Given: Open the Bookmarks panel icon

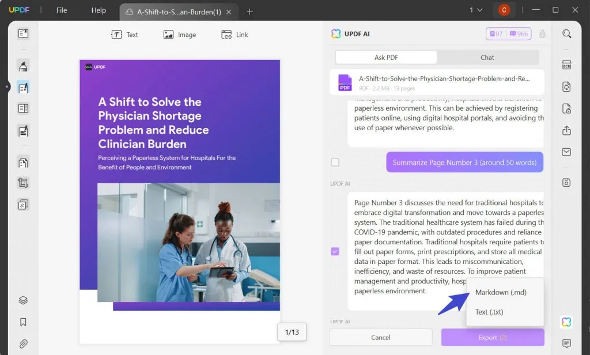Looking at the screenshot, I should (x=23, y=322).
